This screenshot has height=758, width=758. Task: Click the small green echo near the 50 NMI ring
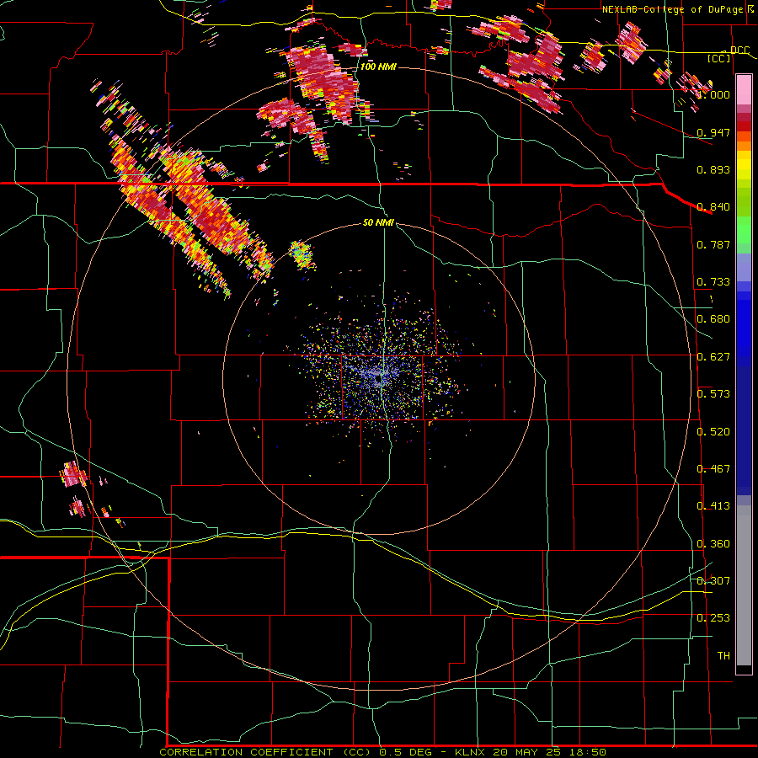302,254
